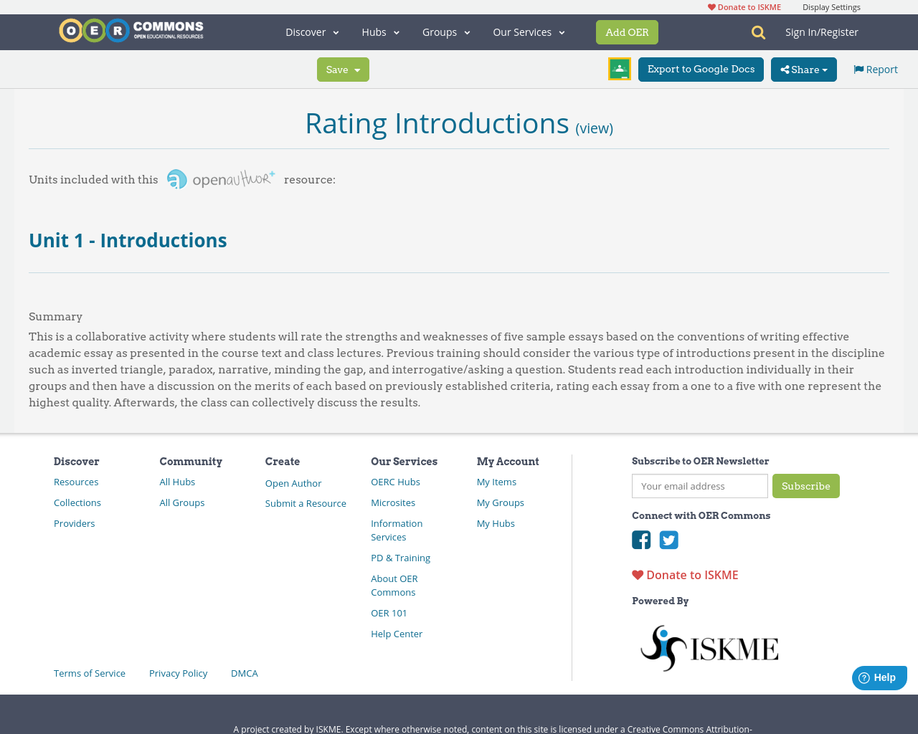The width and height of the screenshot is (918, 734).
Task: Share resource to Google Classroom
Action: [619, 67]
